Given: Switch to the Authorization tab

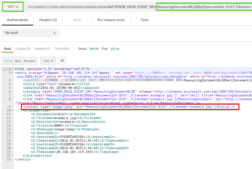Looking at the screenshot, I should 17,20.
